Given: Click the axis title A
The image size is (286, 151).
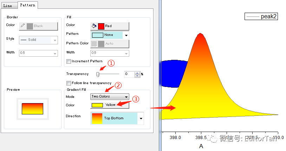Looking at the screenshot, I should 201,146.
